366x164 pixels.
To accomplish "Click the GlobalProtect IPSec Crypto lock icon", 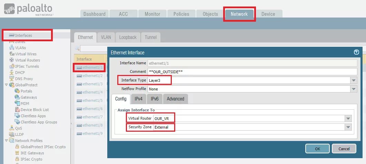I will (x=17, y=147).
